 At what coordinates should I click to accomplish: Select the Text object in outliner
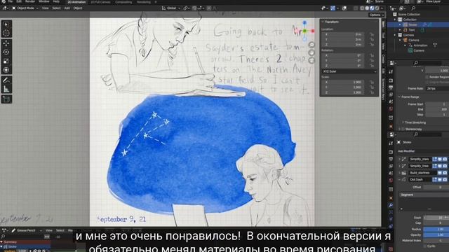(x=412, y=29)
